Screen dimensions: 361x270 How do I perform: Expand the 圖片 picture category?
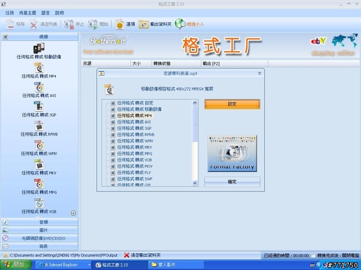(39, 230)
